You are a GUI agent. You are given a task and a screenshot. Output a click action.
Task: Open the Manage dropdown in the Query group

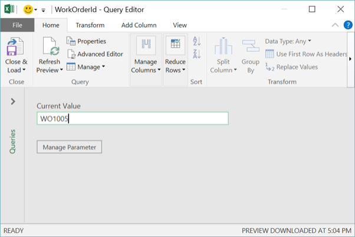pyautogui.click(x=86, y=67)
